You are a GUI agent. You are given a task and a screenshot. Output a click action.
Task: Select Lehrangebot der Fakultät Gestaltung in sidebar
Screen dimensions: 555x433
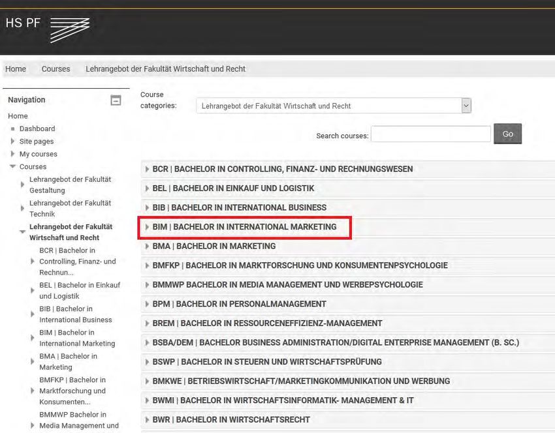[70, 185]
